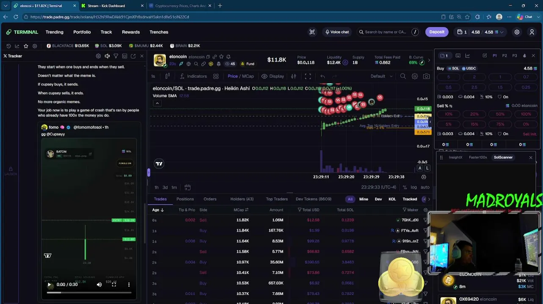Open the chart layout grid icon
Screen dimensions: 543x304
coord(216,76)
